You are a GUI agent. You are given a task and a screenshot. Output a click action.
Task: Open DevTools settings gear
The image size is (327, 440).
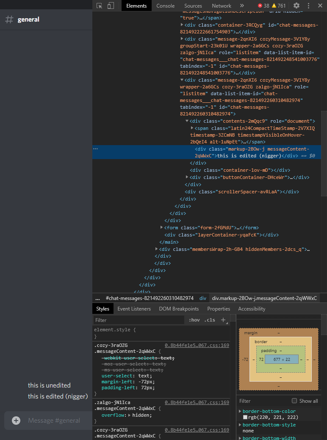click(297, 5)
